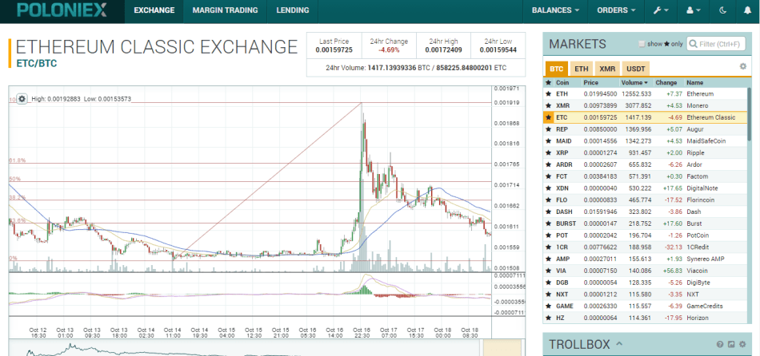Toggle the star for BURST market
The image size is (760, 356).
click(x=549, y=223)
